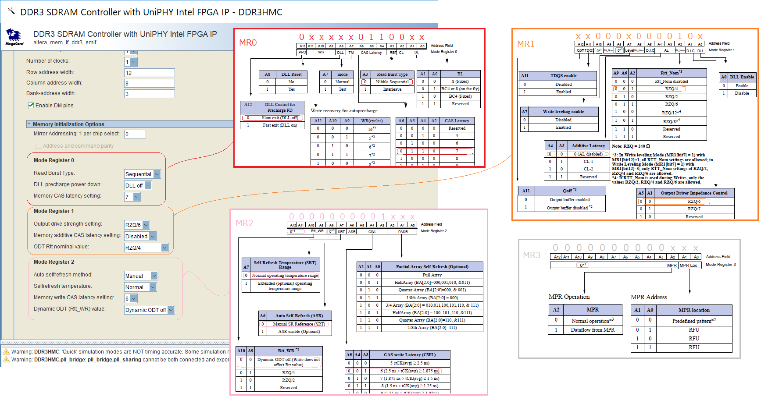761x400 pixels.
Task: Click the Column address width field
Action: tap(149, 83)
